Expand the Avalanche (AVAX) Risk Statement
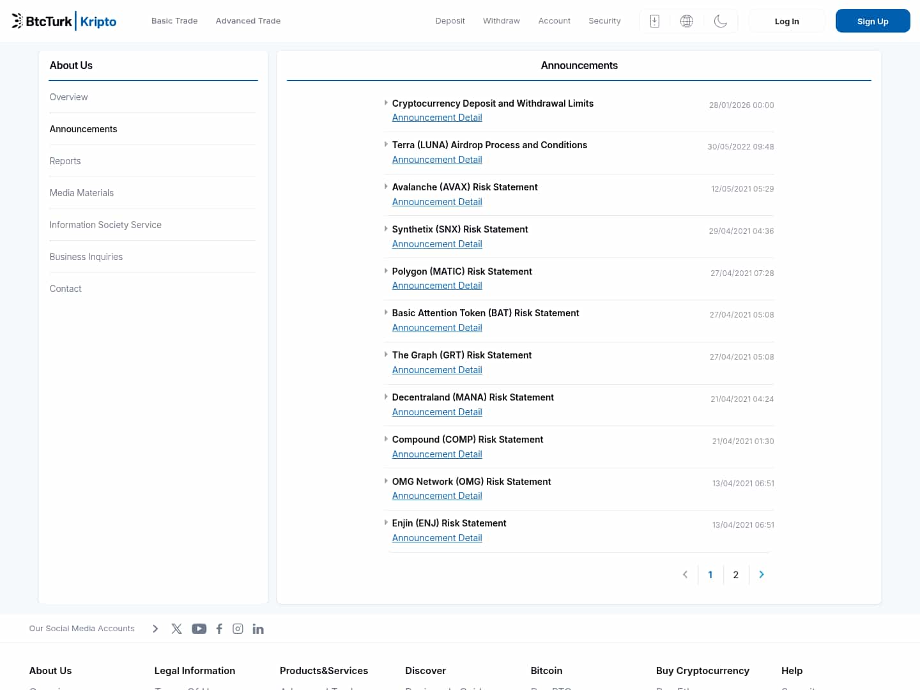 point(464,187)
